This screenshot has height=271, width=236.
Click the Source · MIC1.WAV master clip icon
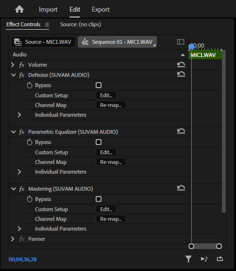point(17,42)
